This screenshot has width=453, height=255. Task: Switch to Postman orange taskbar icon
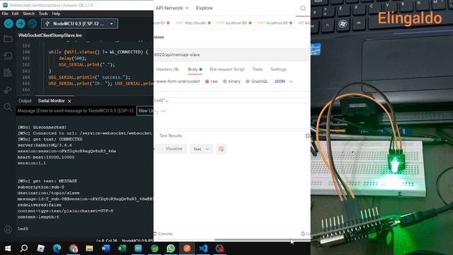tap(187, 249)
